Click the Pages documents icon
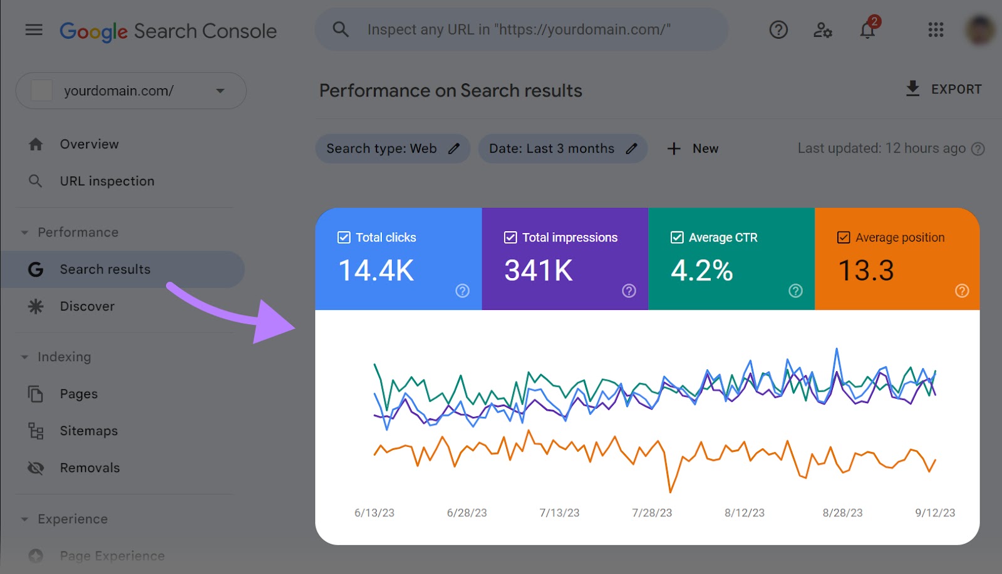 [x=36, y=394]
